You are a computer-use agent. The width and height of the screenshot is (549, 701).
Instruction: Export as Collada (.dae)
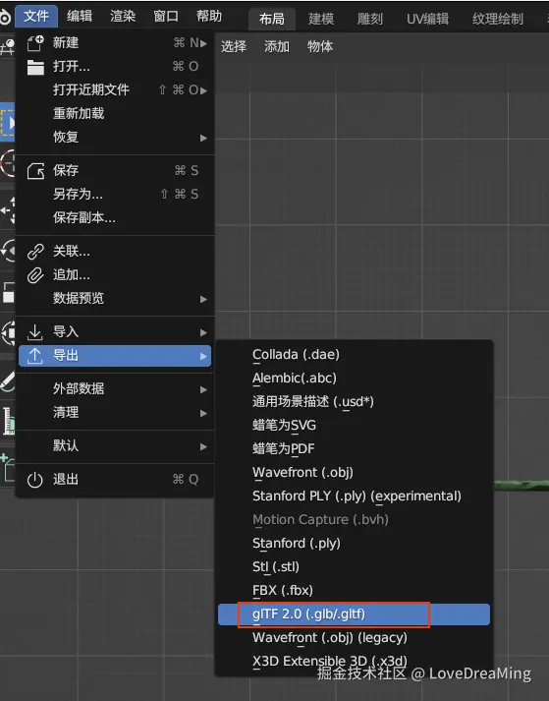pos(354,355)
